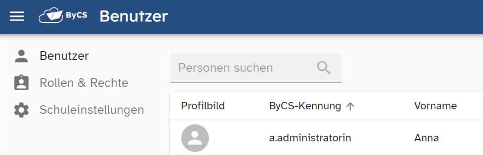Open the hamburger navigation menu

(x=17, y=16)
